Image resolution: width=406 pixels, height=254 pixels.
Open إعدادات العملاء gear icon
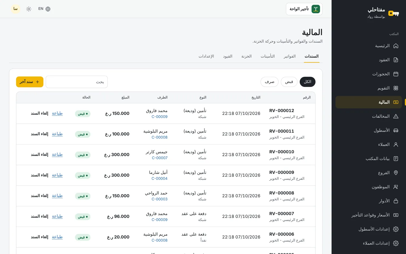click(x=396, y=243)
